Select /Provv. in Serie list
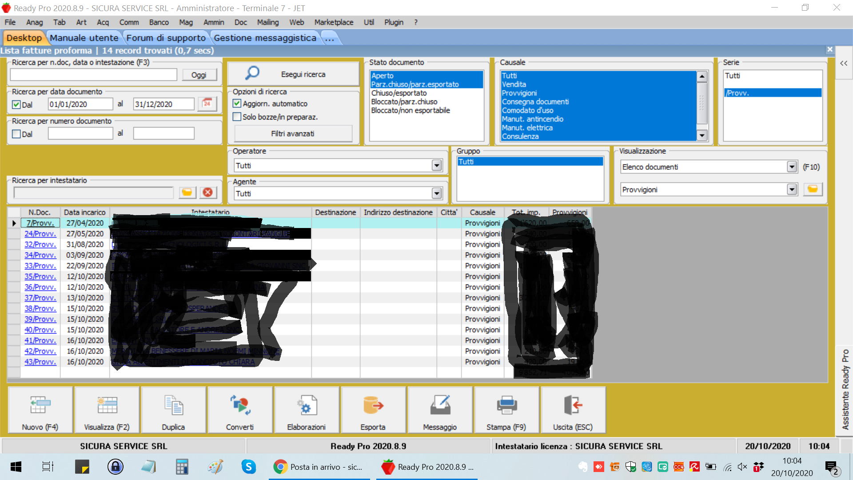 coord(773,93)
